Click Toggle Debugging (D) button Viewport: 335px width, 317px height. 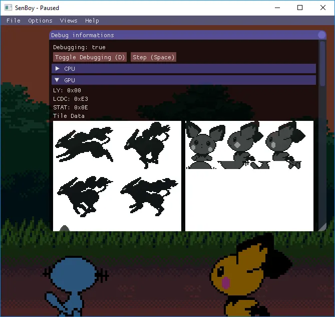point(90,57)
